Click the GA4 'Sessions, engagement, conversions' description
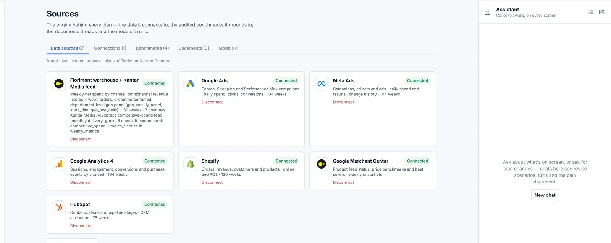This screenshot has width=611, height=243. (x=117, y=172)
